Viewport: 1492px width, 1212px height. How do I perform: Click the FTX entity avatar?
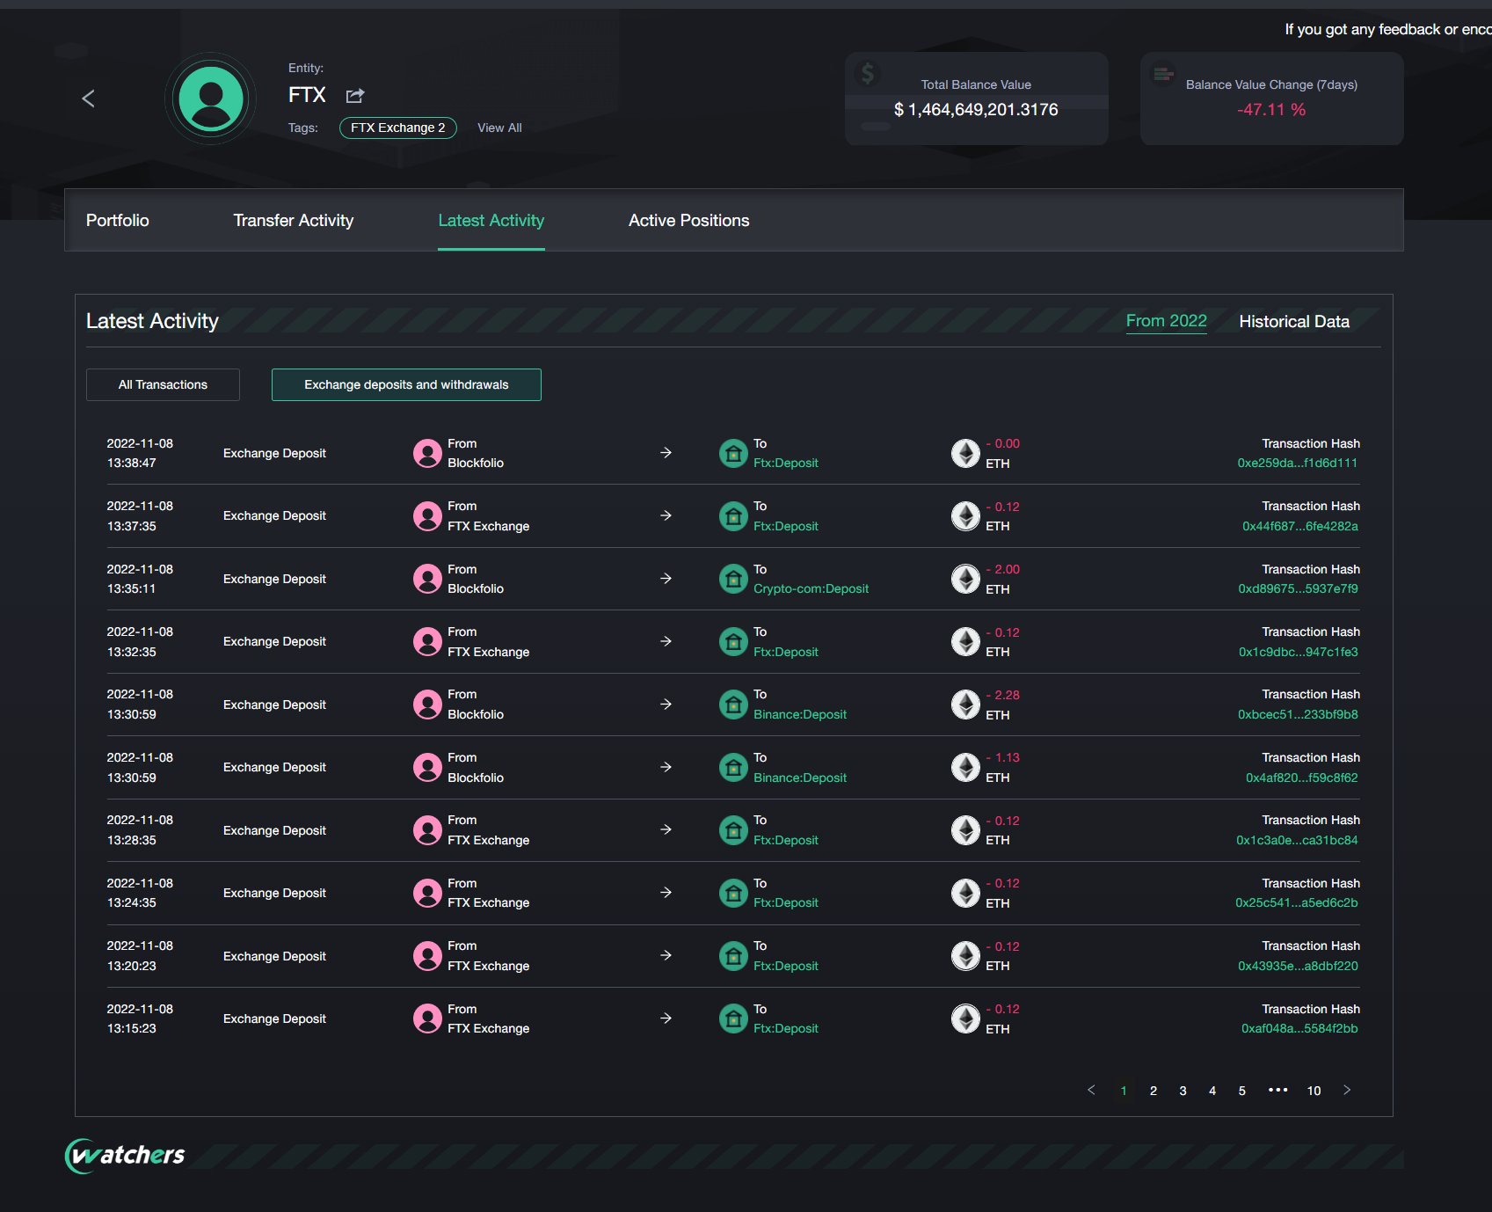click(x=210, y=98)
